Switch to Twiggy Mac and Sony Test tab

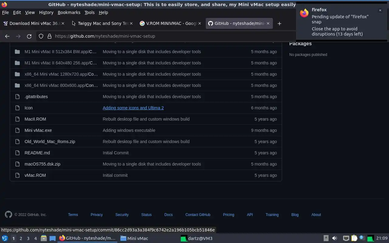102,23
